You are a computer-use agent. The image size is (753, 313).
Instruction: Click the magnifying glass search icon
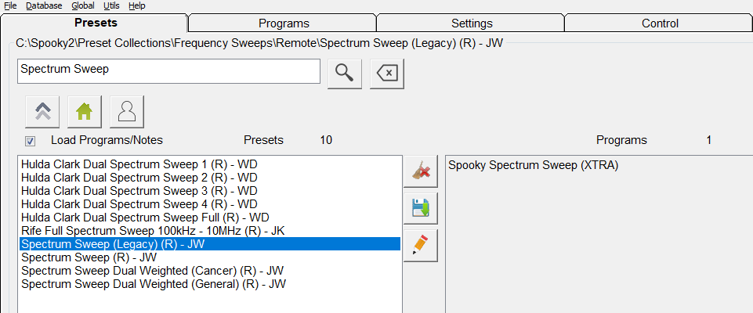344,73
